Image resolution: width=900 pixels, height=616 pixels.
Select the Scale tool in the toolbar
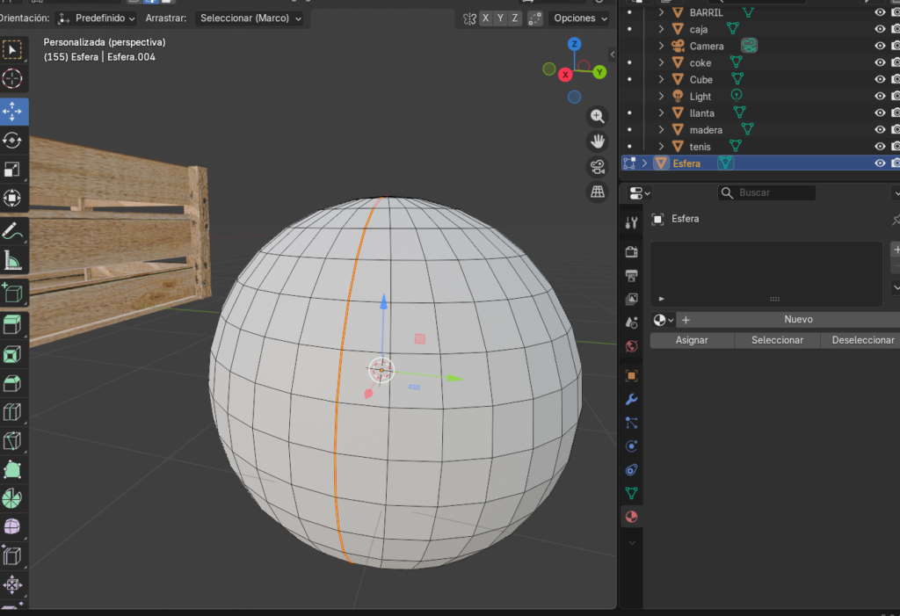(13, 170)
